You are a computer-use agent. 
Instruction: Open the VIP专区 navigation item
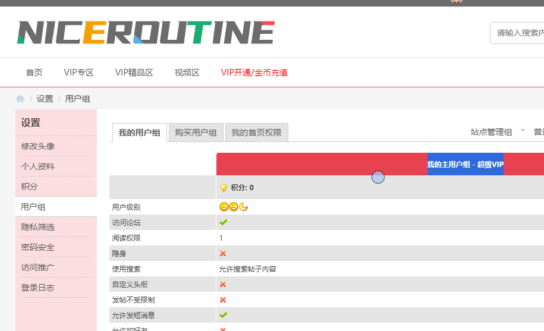tap(78, 72)
